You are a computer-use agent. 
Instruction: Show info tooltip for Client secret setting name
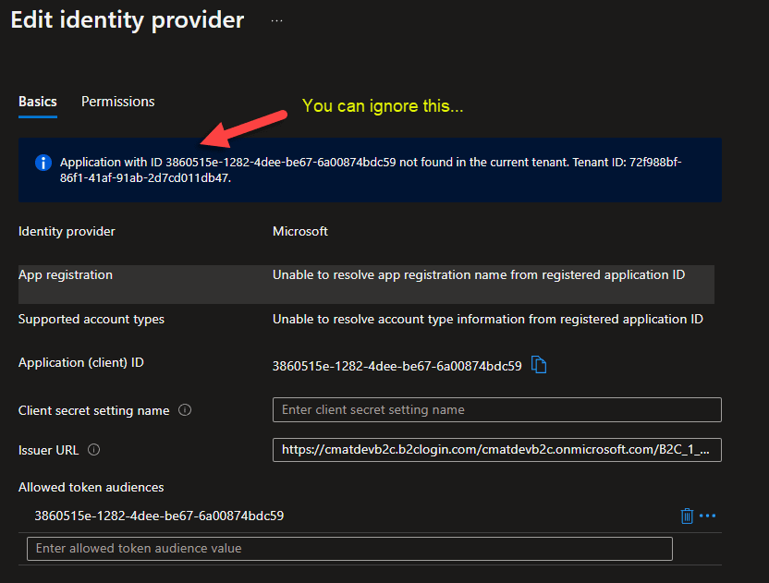[x=185, y=410]
